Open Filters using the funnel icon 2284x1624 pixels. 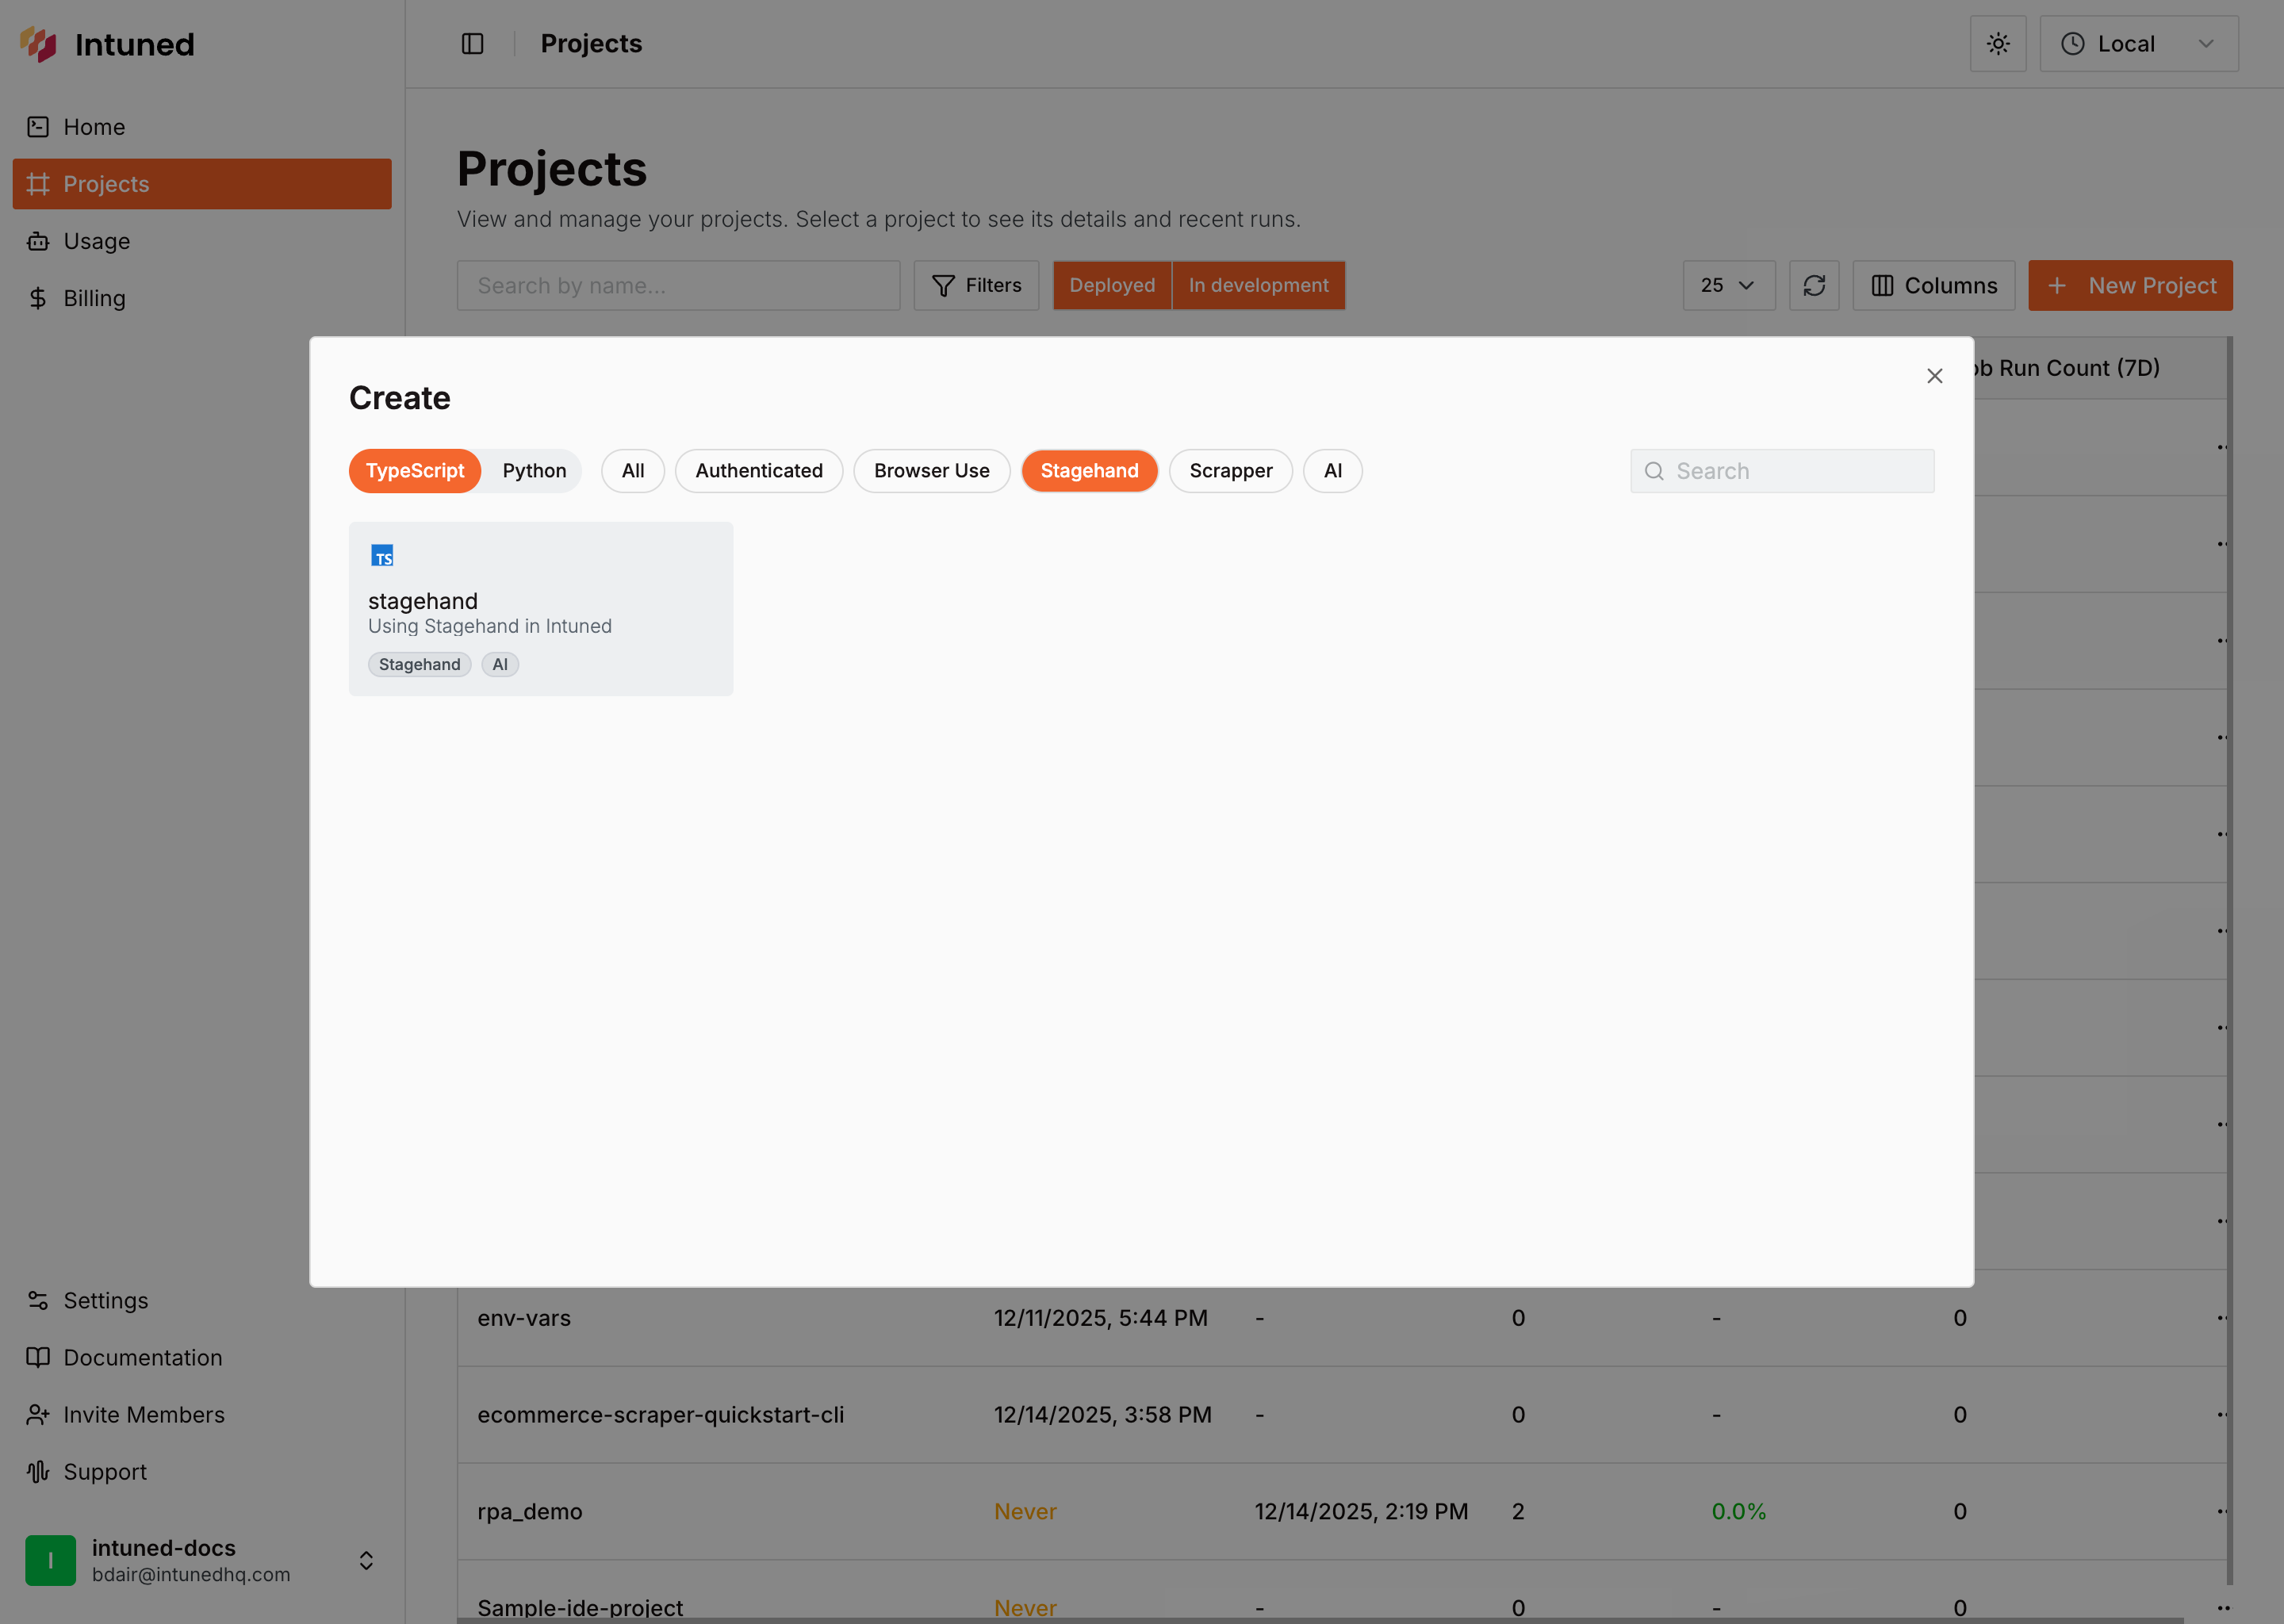975,285
